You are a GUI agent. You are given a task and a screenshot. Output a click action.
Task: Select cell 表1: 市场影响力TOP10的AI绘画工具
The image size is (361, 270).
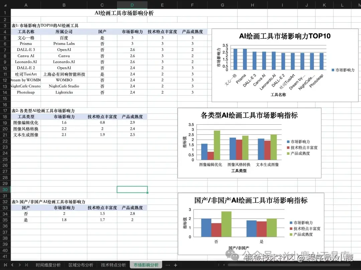click(x=45, y=25)
